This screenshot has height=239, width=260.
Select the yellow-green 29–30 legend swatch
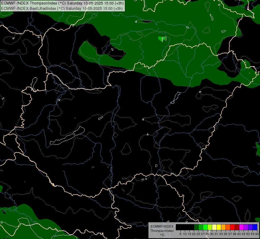(210, 227)
